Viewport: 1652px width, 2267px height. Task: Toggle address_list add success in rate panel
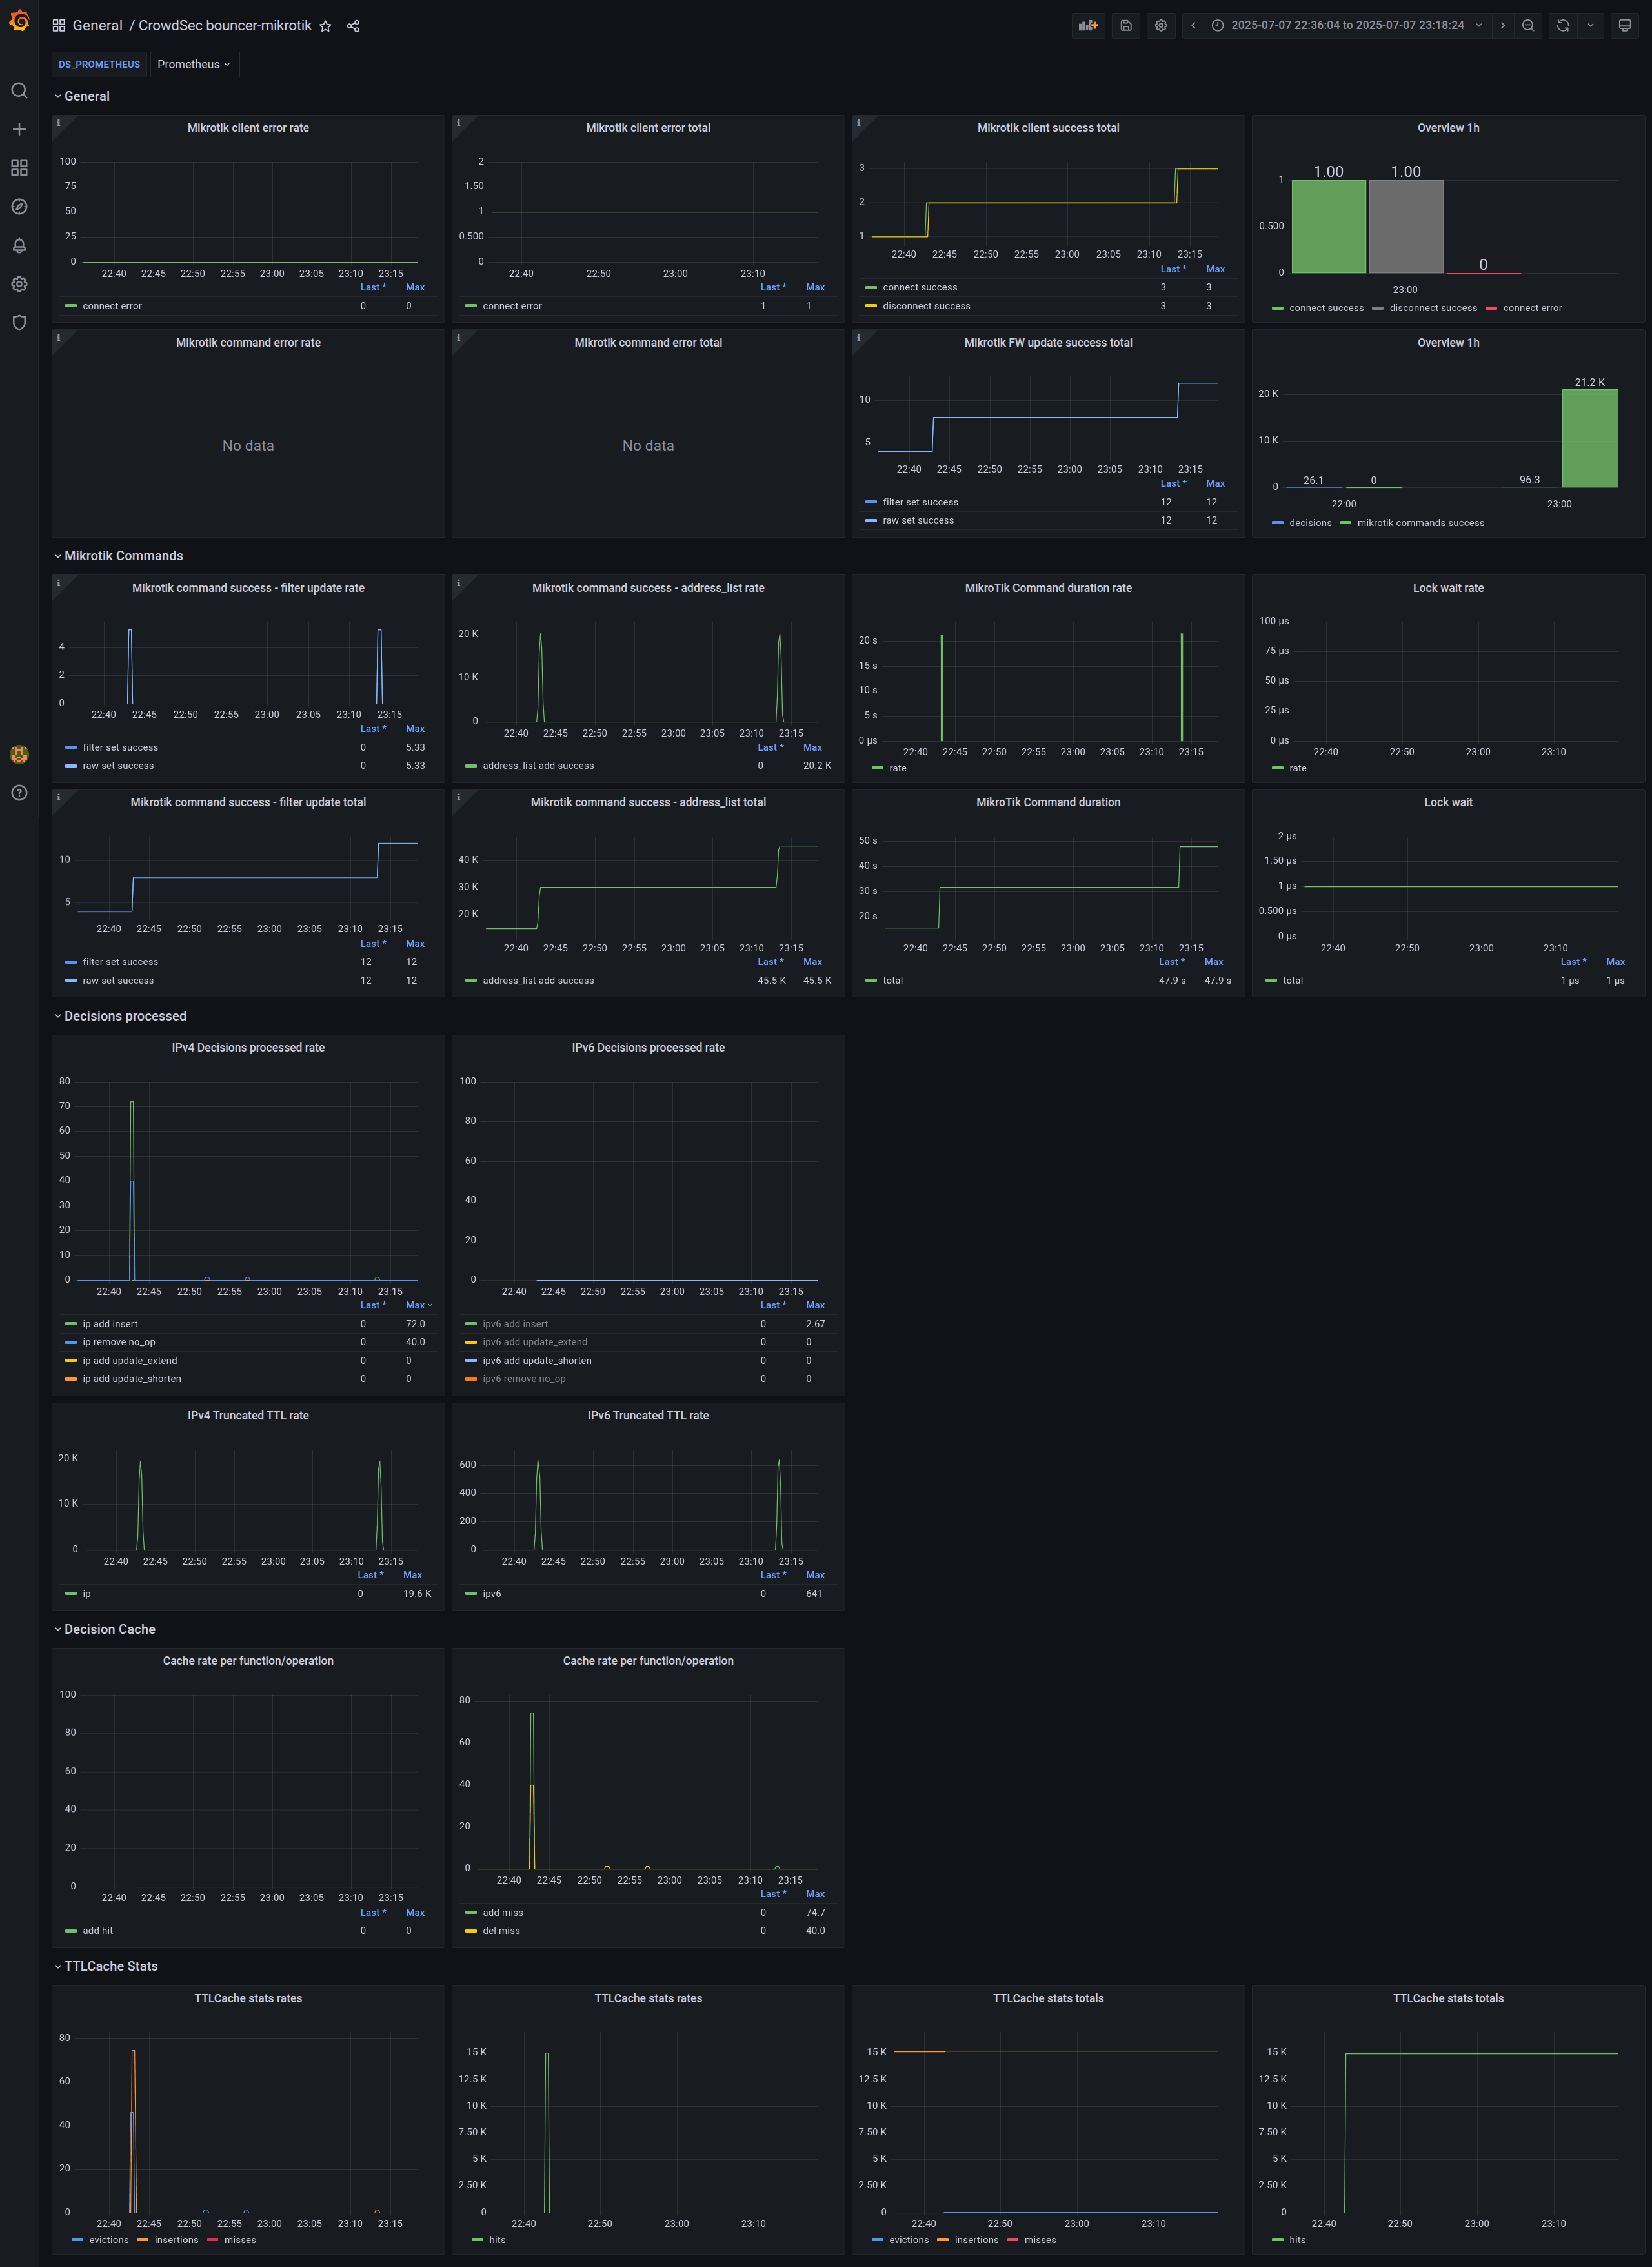point(538,766)
